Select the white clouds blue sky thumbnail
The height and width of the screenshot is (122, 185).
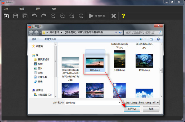[144, 93]
